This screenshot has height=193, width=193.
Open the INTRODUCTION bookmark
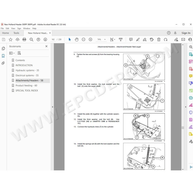click(x=24, y=65)
